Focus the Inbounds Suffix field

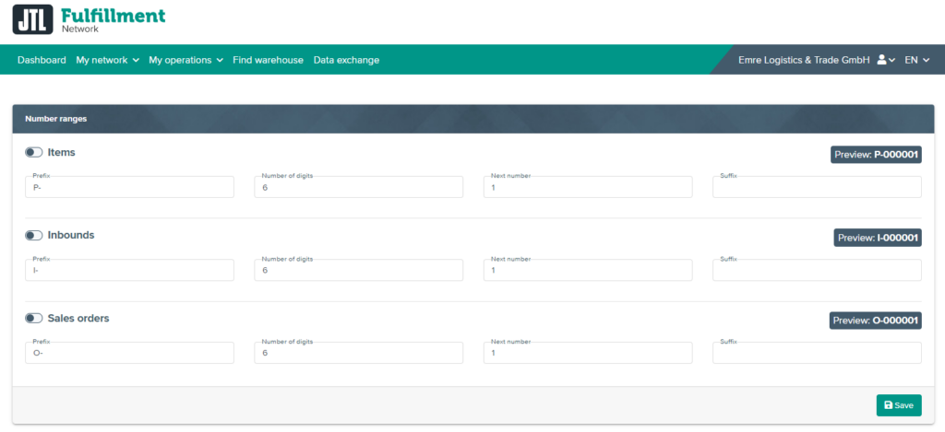(x=817, y=270)
